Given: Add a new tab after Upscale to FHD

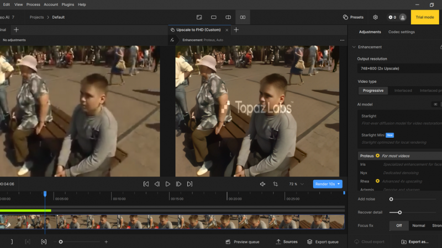Looking at the screenshot, I should (x=236, y=30).
